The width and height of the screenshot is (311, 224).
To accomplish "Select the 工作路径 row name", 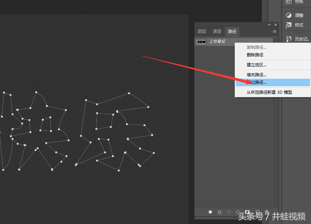I will (x=217, y=42).
